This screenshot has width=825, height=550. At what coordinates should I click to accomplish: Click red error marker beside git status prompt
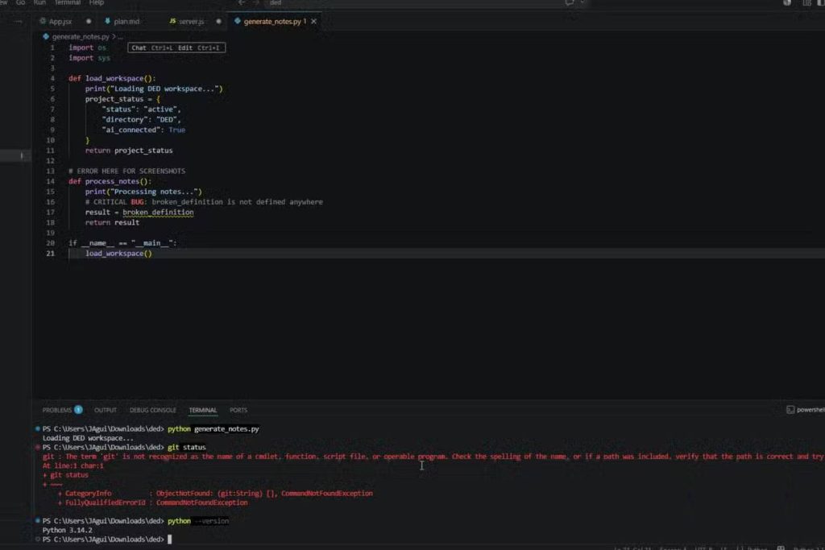[x=37, y=448]
